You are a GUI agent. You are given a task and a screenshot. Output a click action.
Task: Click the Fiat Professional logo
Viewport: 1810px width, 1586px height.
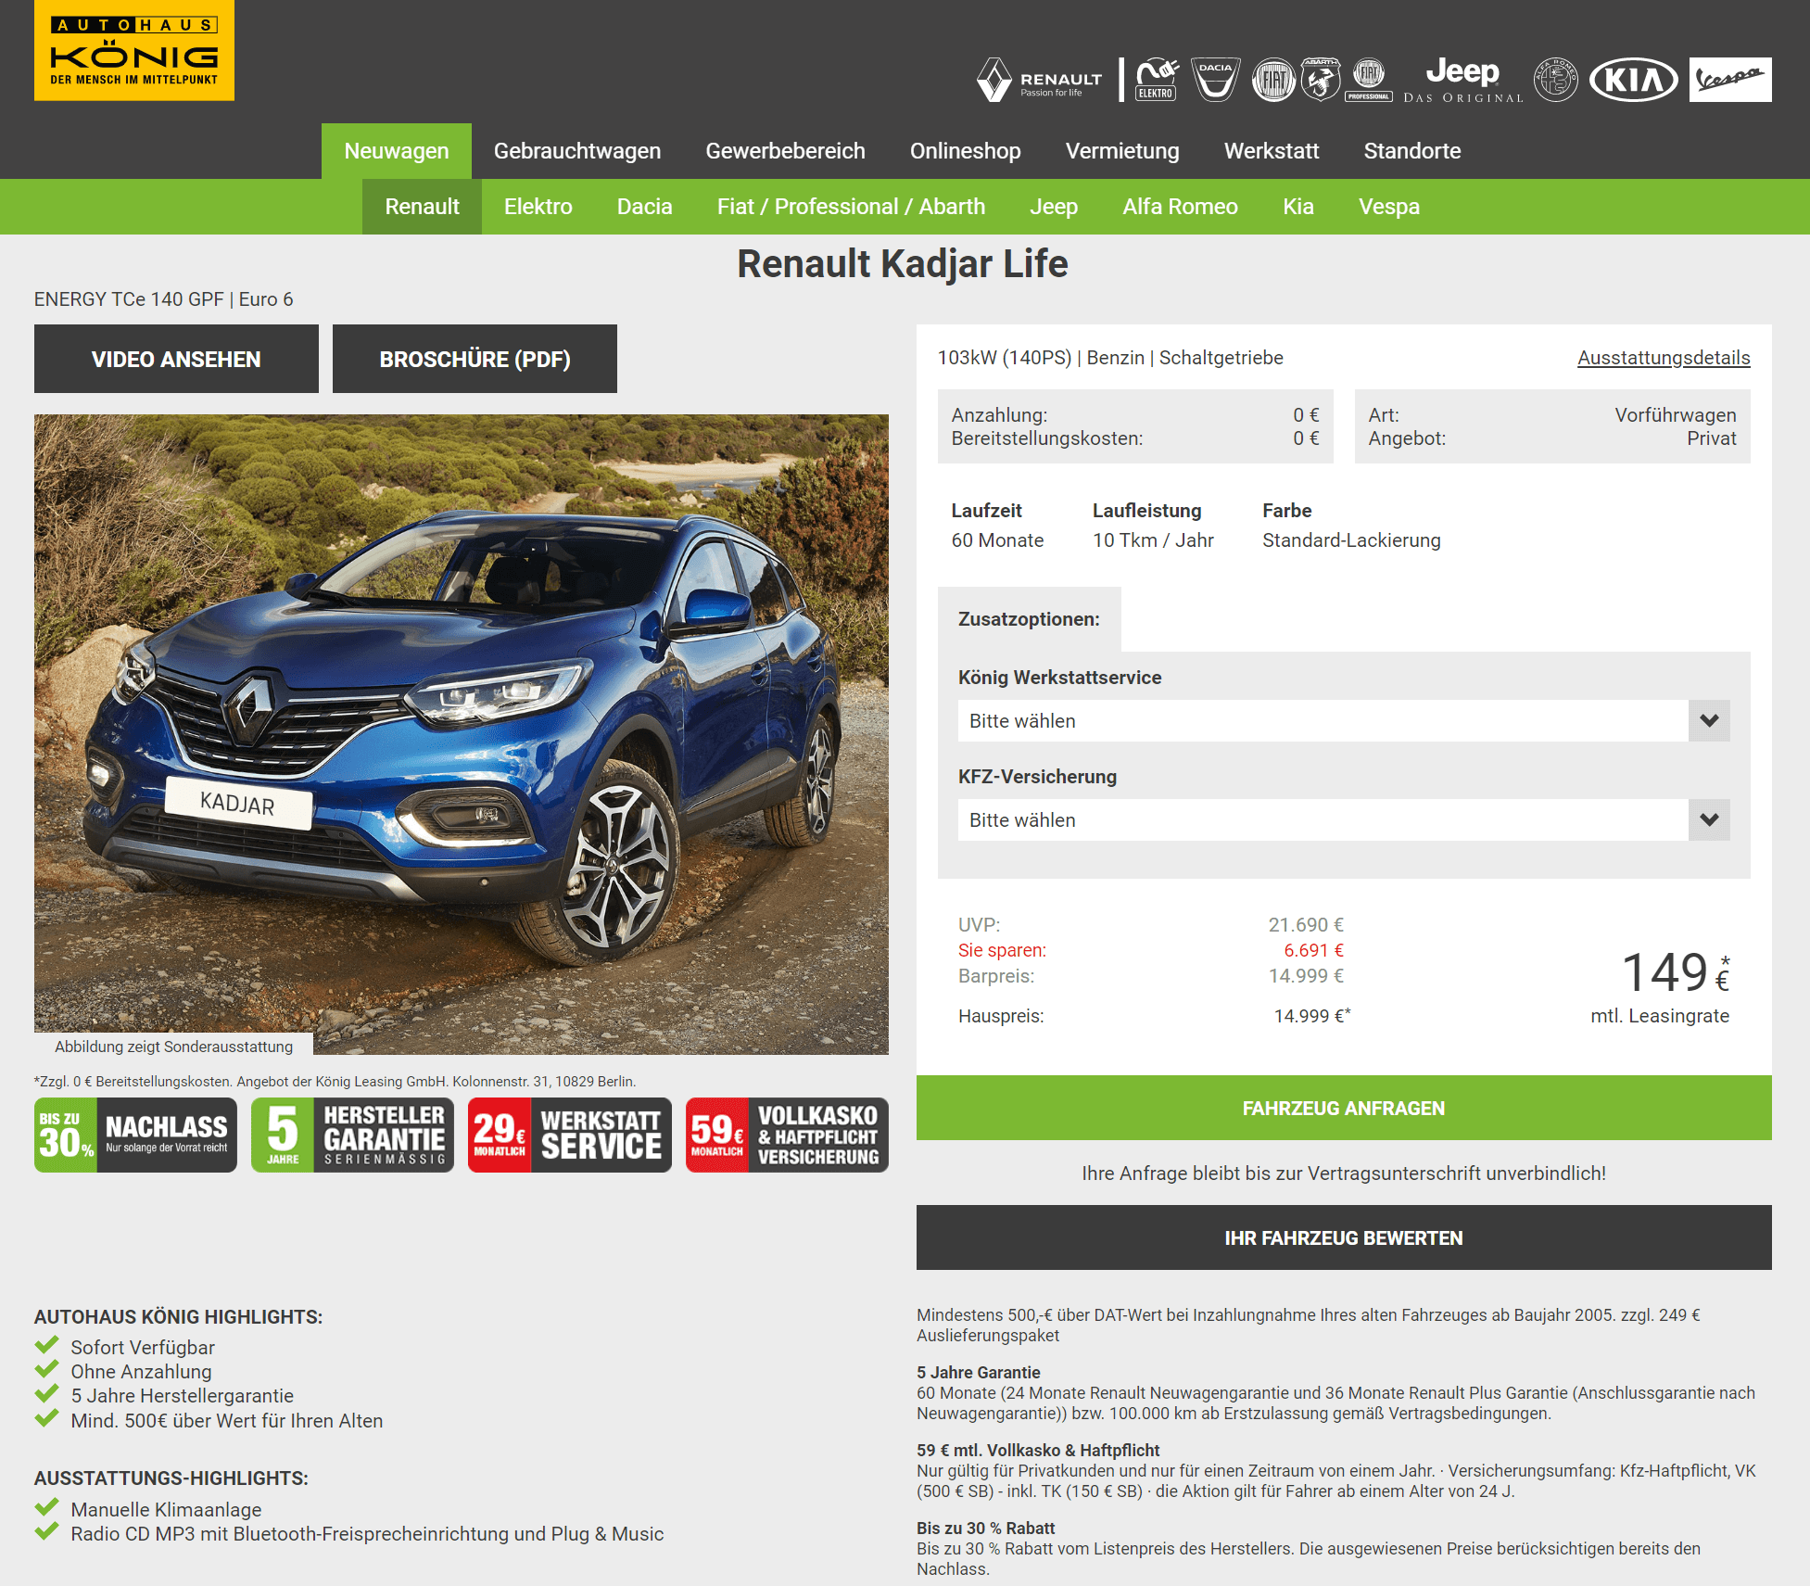[1369, 80]
